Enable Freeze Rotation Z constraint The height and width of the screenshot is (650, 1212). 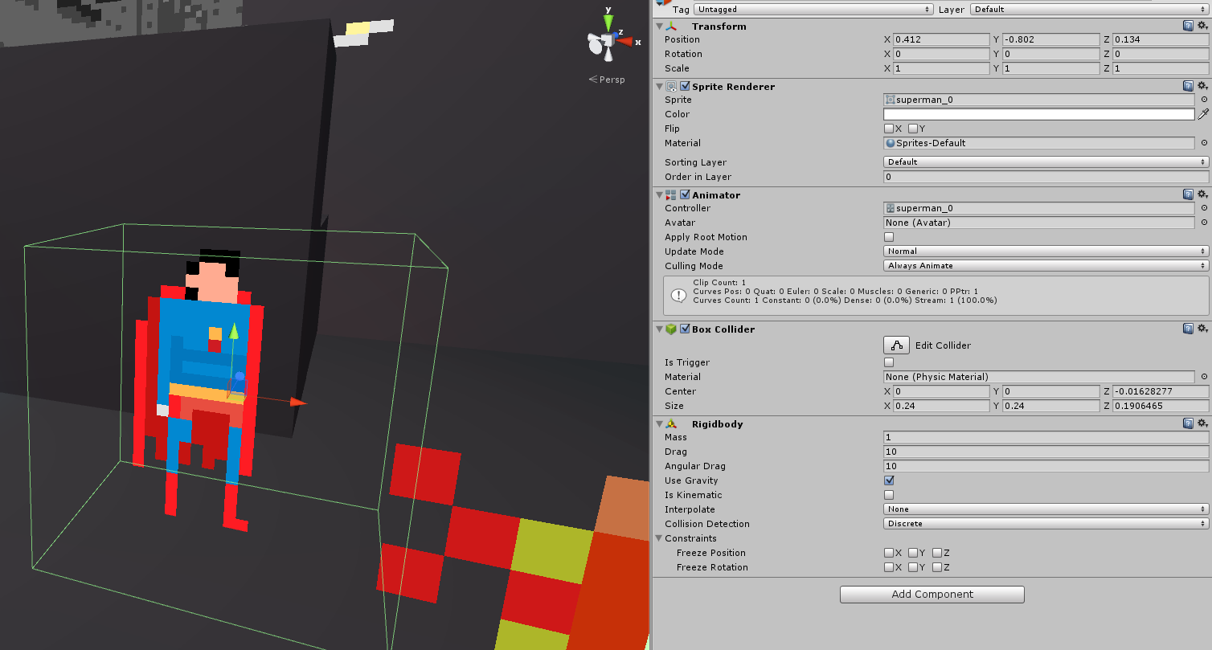[937, 567]
